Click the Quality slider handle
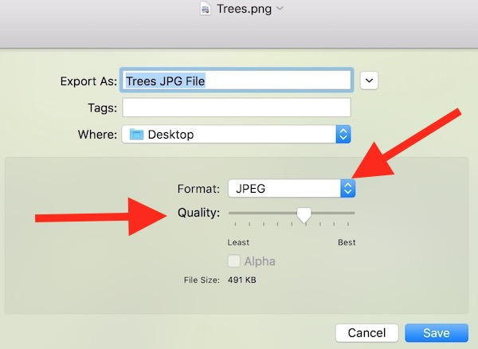Image resolution: width=478 pixels, height=349 pixels. (304, 214)
